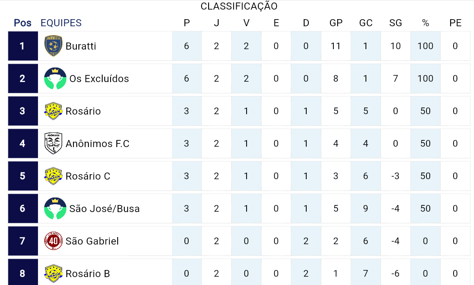Click the SG goal difference column header
This screenshot has height=285, width=474.
[x=395, y=23]
